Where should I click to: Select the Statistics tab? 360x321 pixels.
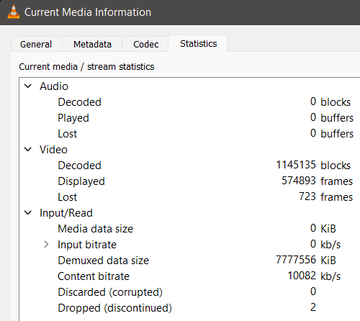[x=199, y=43]
